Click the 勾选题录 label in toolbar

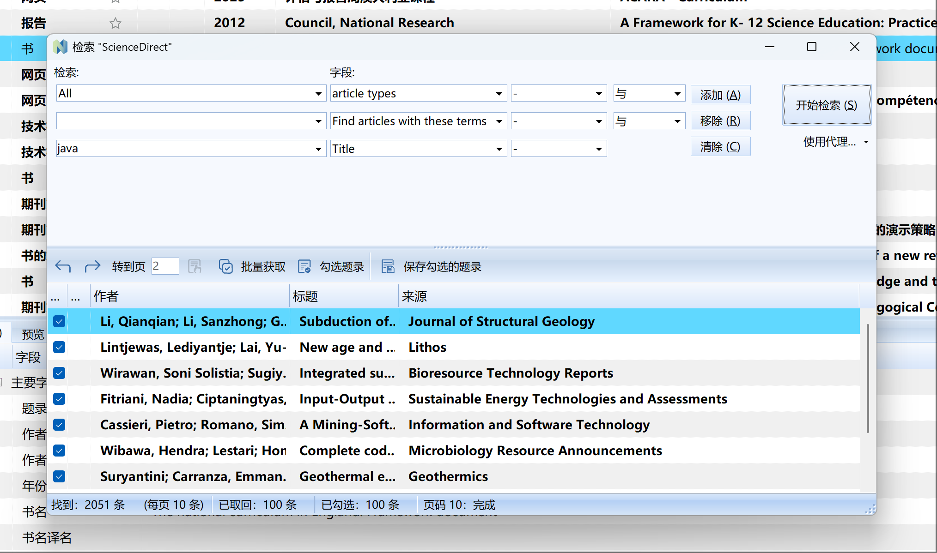click(342, 266)
